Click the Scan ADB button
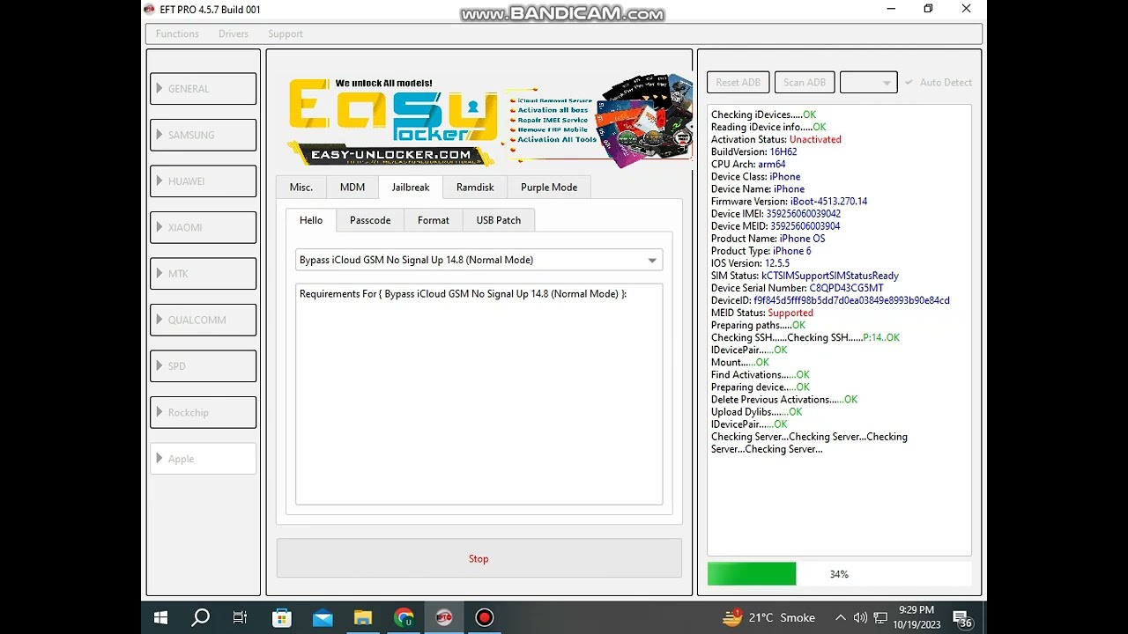1128x634 pixels. pyautogui.click(x=804, y=82)
